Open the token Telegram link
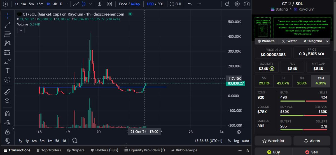336x155 pixels. 312,41
